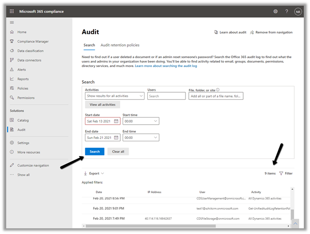Go to Data classification in sidebar
This screenshot has height=234, width=310.
(x=31, y=51)
